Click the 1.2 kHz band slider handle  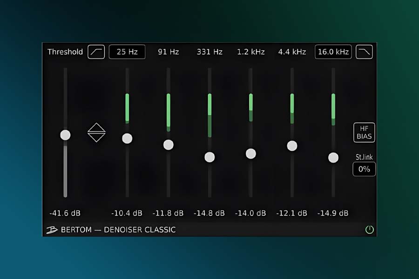pyautogui.click(x=250, y=153)
